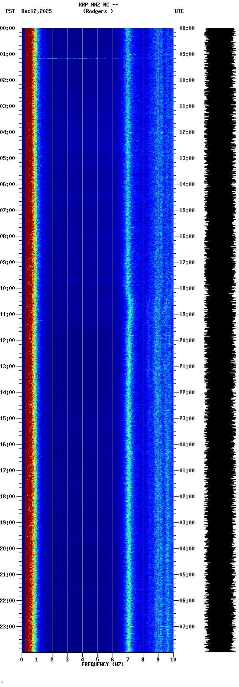The image size is (239, 687).
Task: Click the Rodgers station name label
Action: pyautogui.click(x=98, y=11)
